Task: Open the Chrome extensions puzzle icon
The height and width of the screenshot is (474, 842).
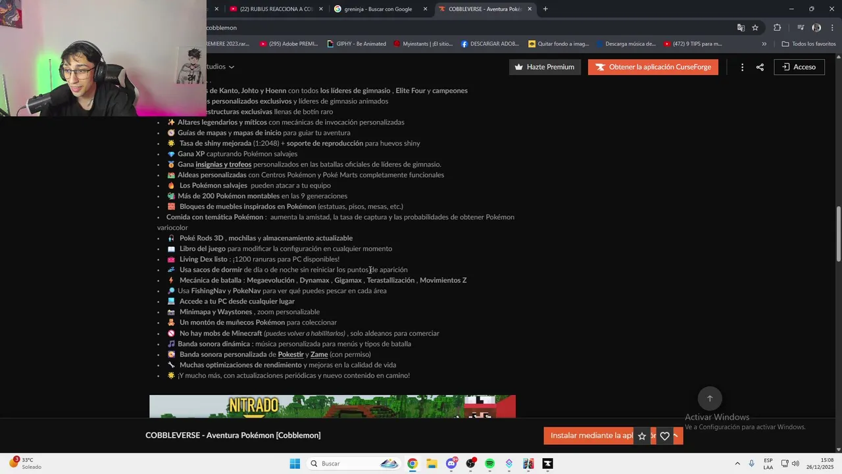Action: (778, 28)
